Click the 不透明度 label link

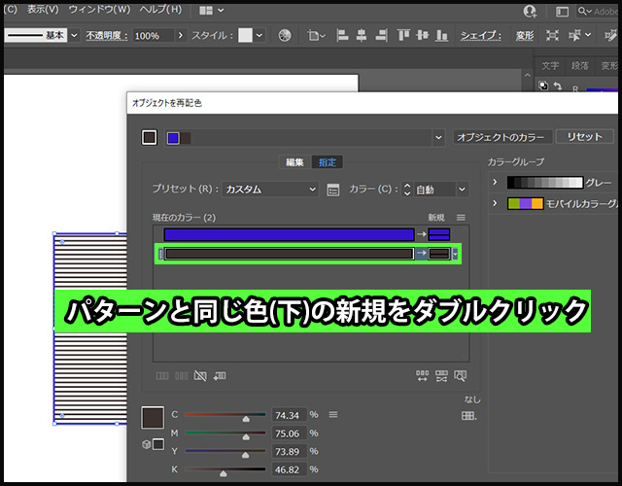click(107, 36)
